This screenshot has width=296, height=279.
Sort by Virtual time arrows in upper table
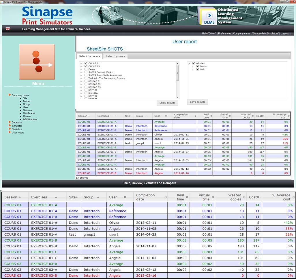click(x=230, y=116)
